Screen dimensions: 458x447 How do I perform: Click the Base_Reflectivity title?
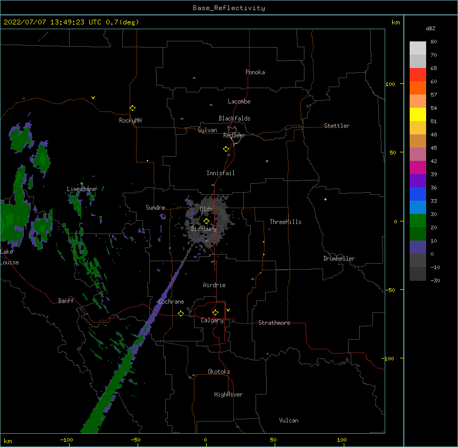tap(229, 8)
